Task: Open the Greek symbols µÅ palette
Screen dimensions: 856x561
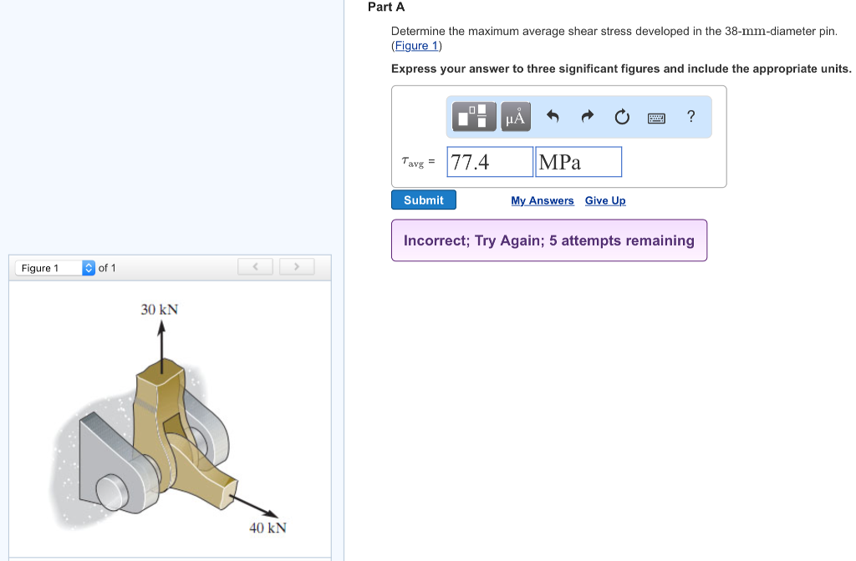Action: click(x=515, y=116)
